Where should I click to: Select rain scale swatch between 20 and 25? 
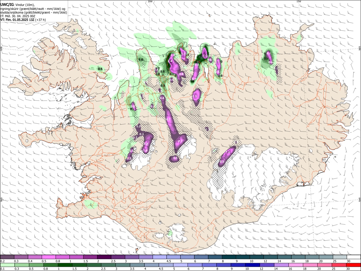tap(324, 265)
